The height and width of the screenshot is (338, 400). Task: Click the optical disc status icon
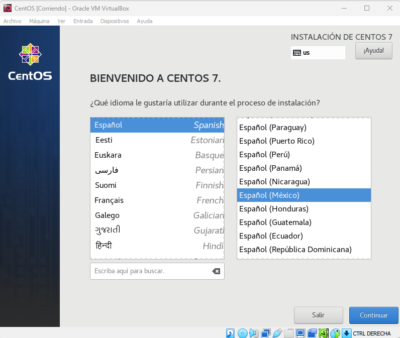[x=242, y=333]
